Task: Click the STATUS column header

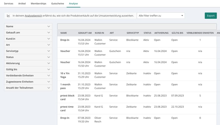Action: click(x=147, y=33)
